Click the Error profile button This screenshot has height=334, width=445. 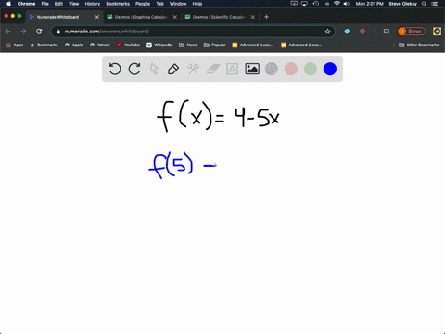pyautogui.click(x=412, y=32)
